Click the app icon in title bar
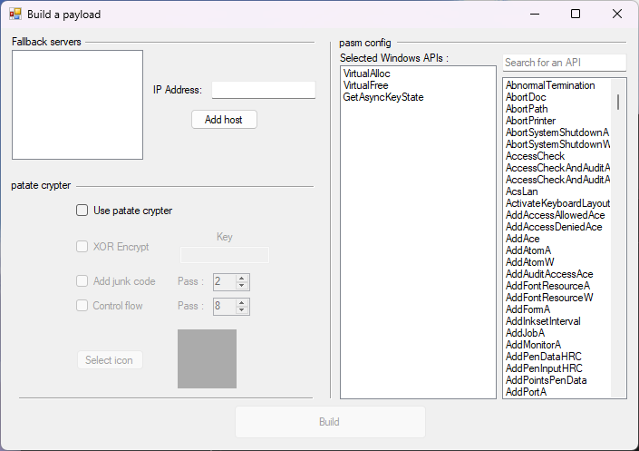639x451 pixels. 15,15
